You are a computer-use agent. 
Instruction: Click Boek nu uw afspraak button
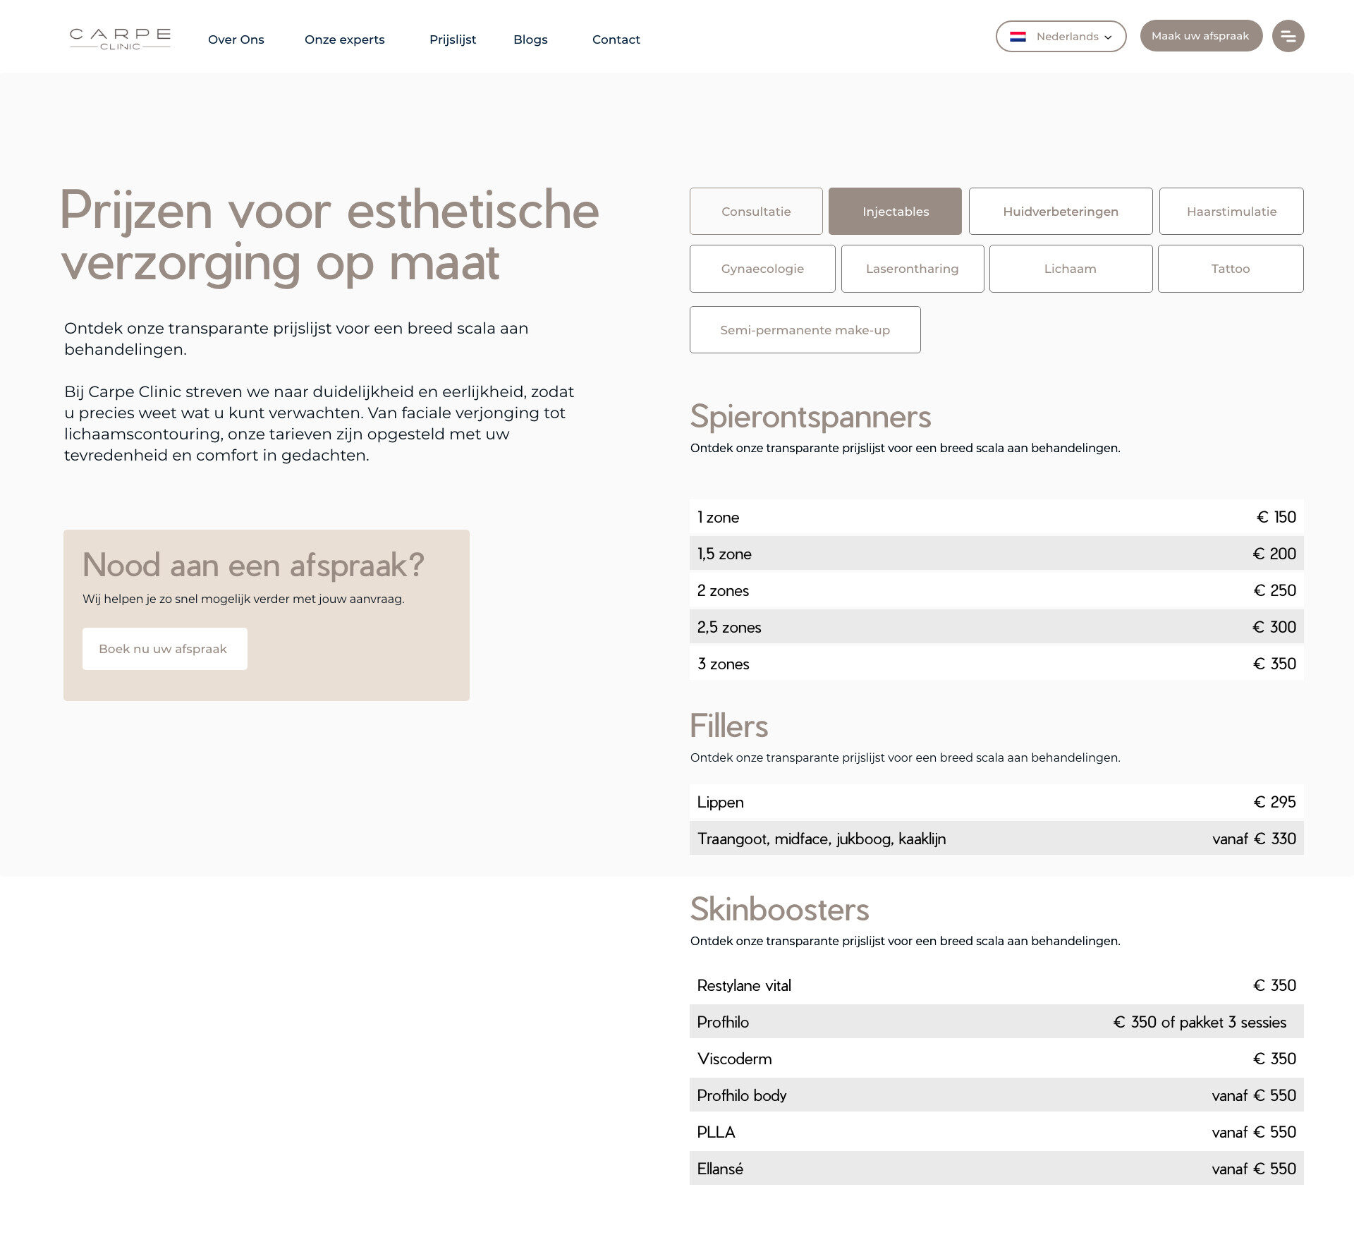[x=164, y=649]
